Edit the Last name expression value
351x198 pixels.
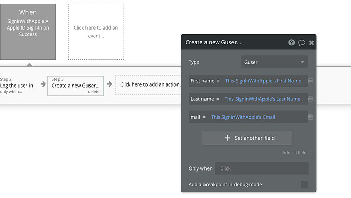click(262, 99)
